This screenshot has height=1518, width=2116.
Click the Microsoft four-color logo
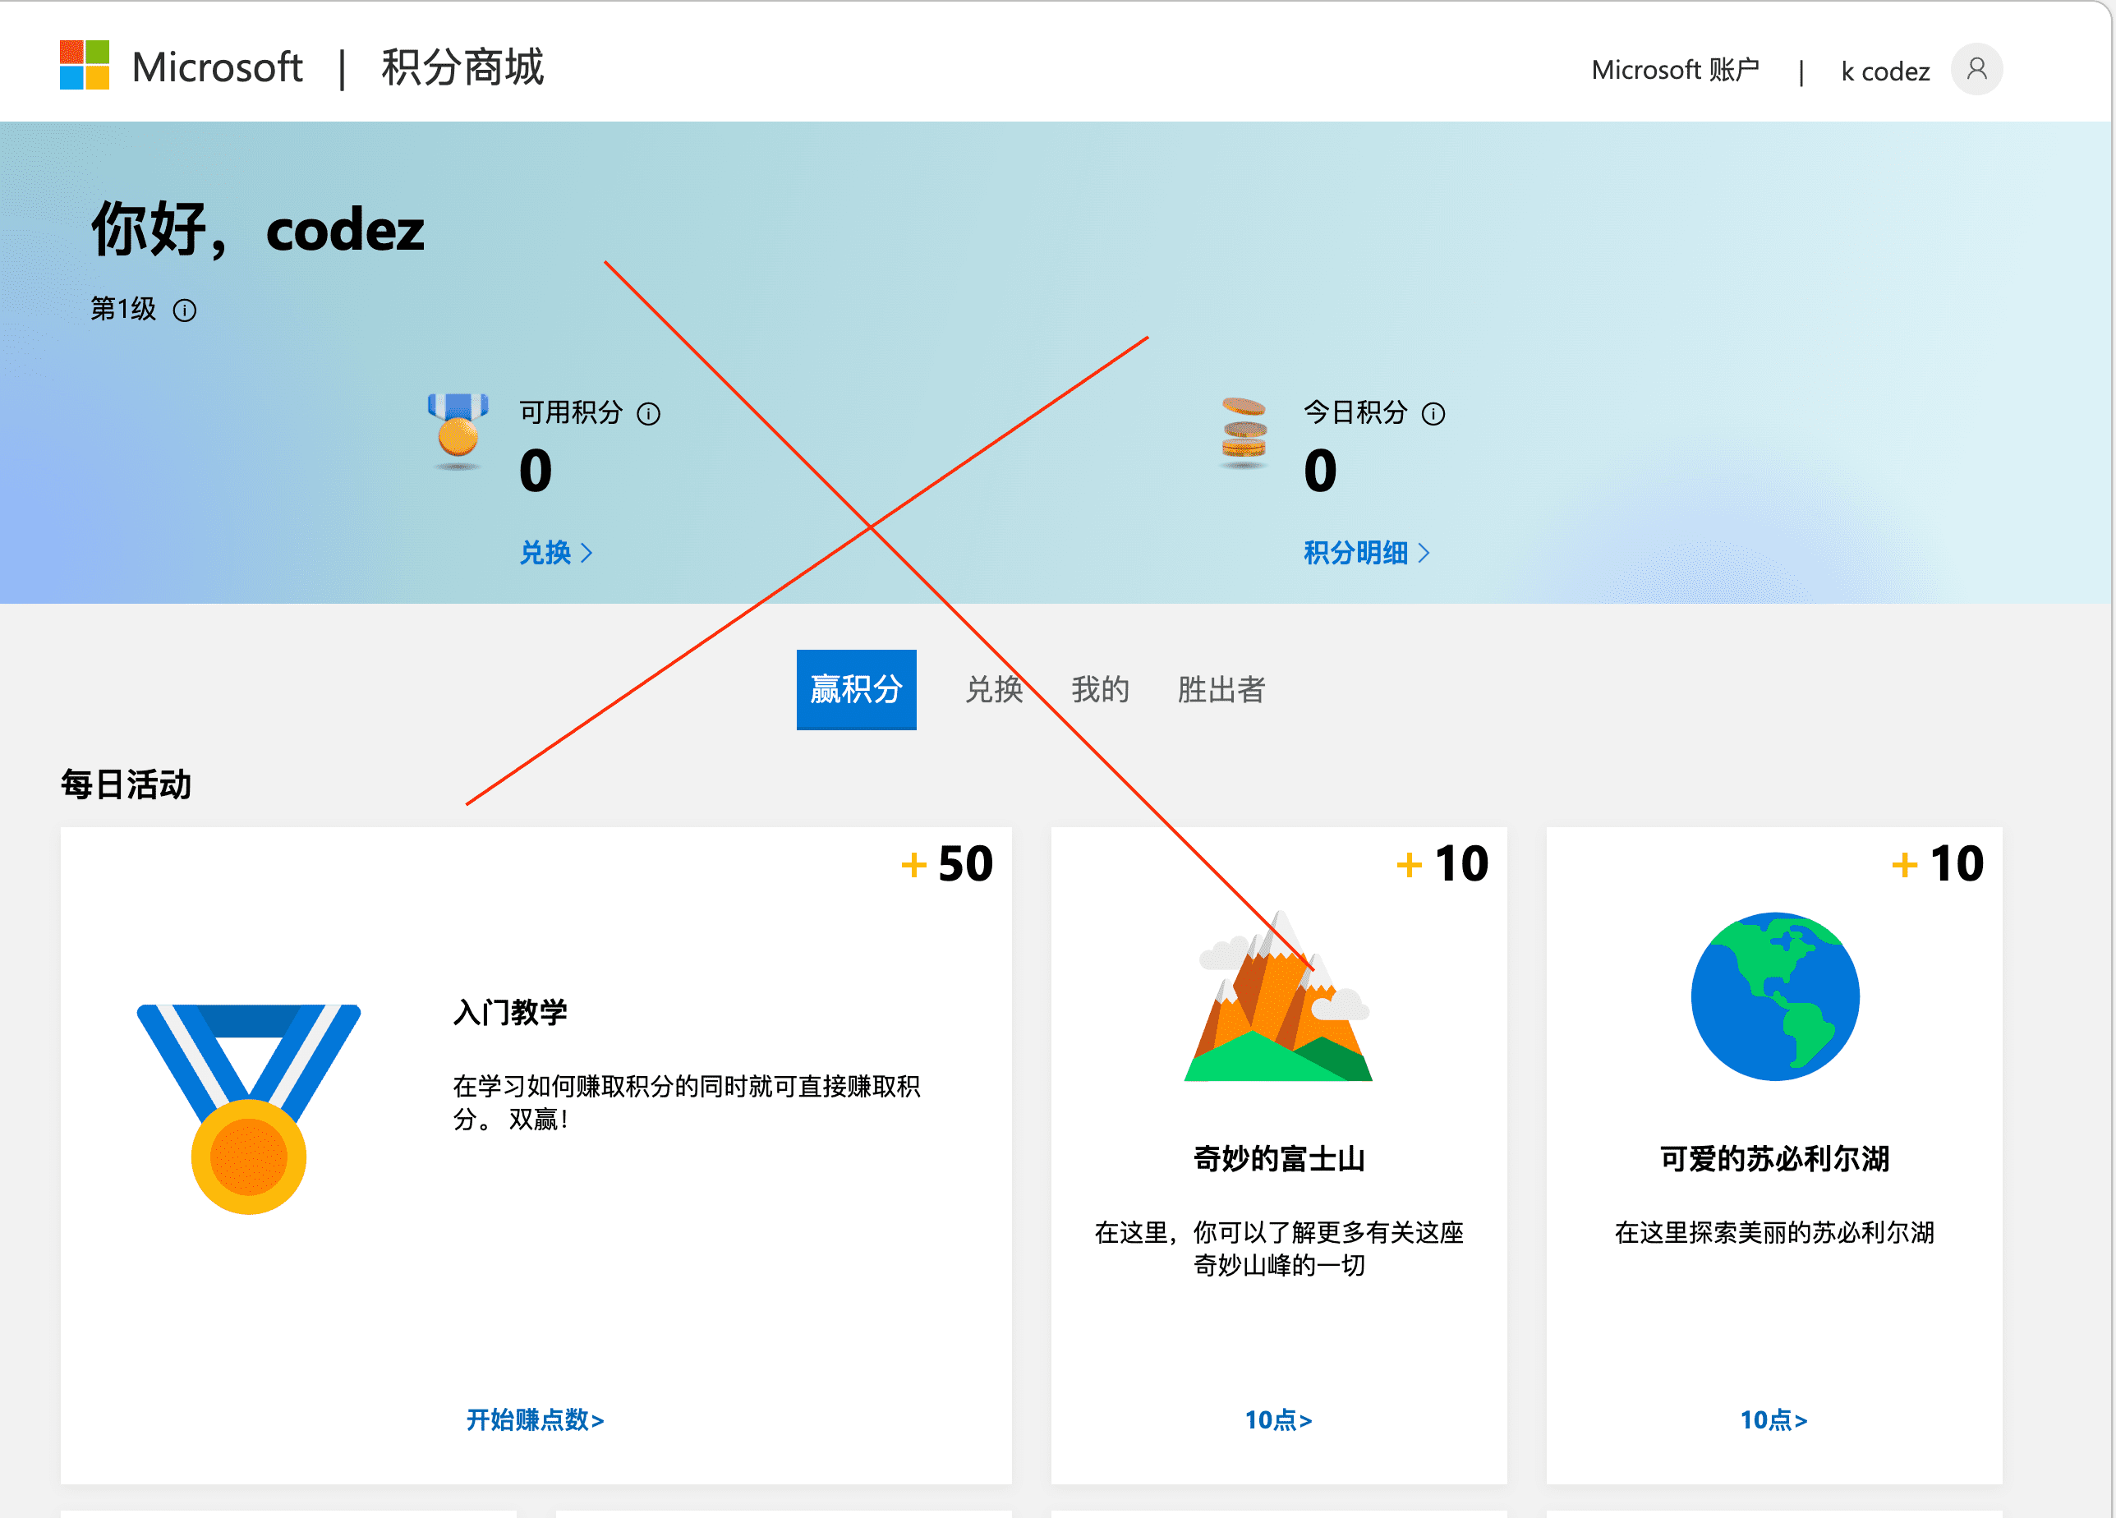click(x=84, y=66)
